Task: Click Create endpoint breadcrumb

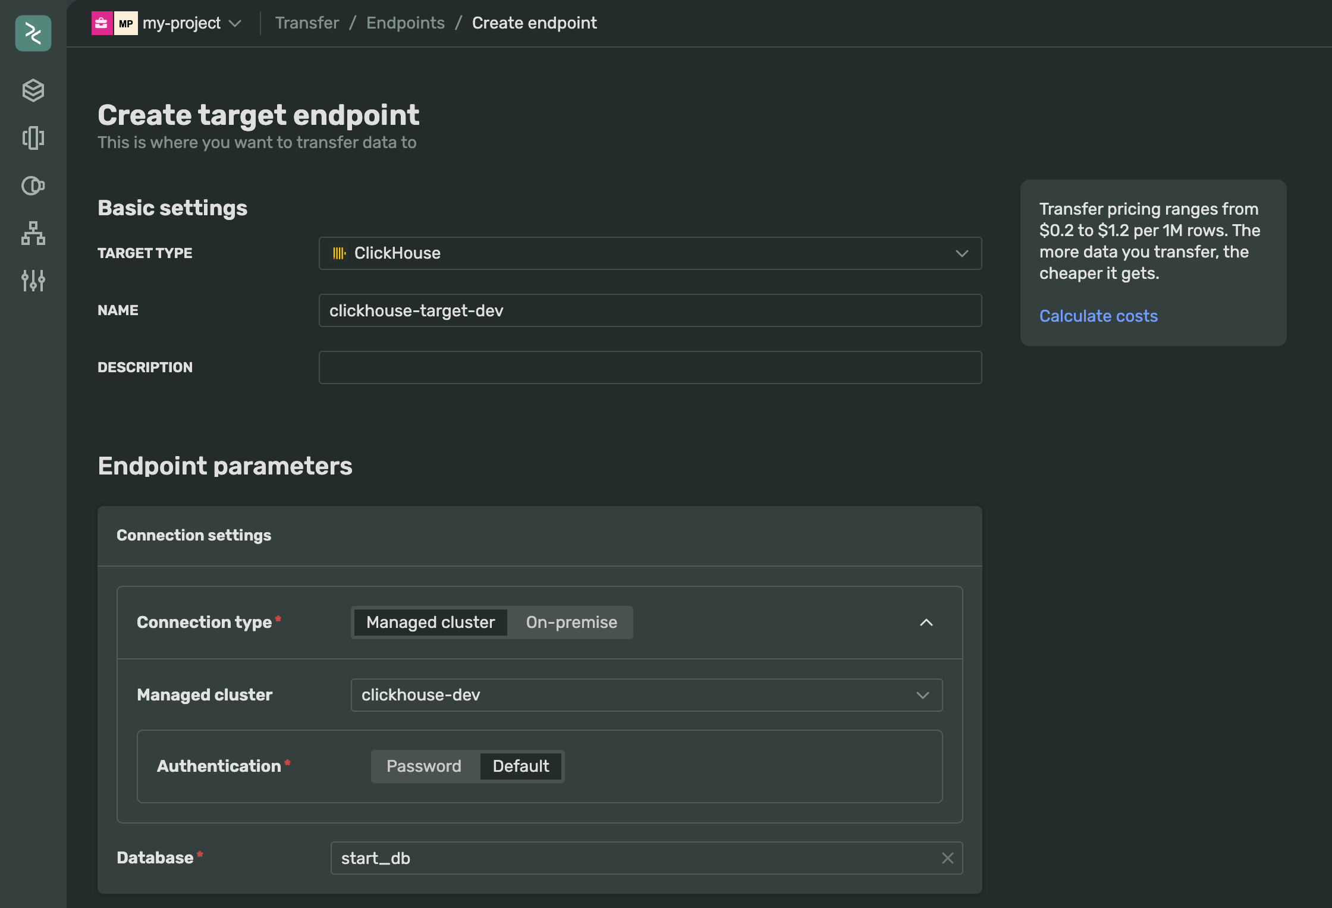Action: [x=534, y=23]
